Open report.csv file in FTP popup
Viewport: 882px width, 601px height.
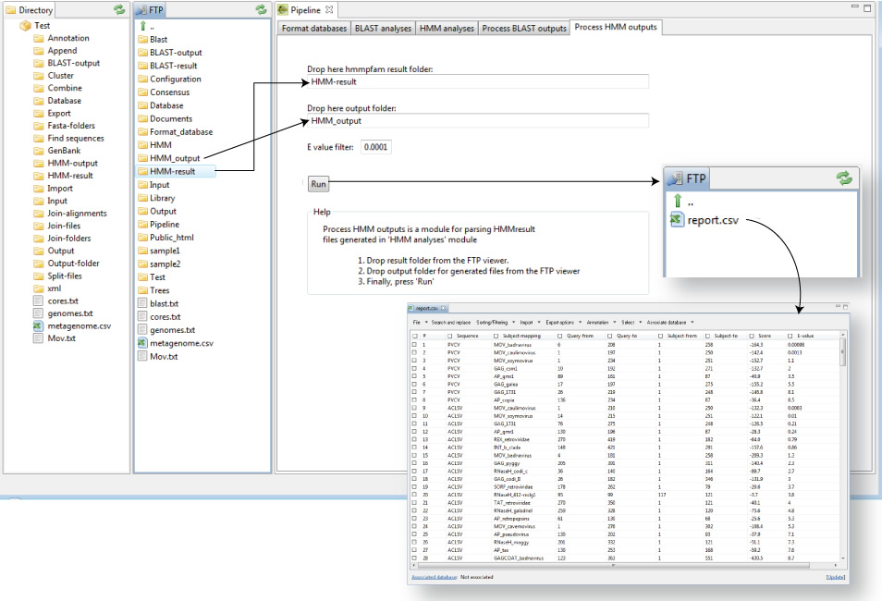click(714, 220)
